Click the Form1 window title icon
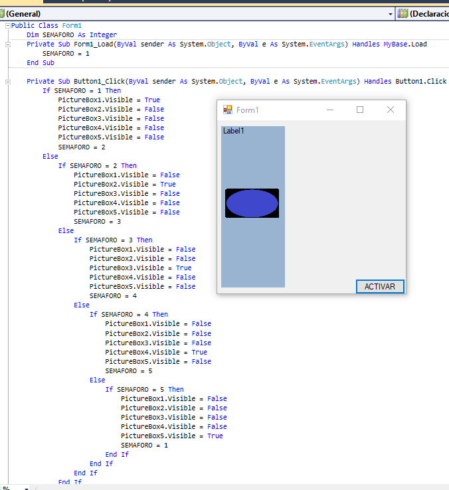 [228, 110]
